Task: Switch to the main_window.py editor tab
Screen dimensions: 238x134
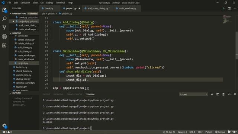Action: pyautogui.click(x=127, y=9)
